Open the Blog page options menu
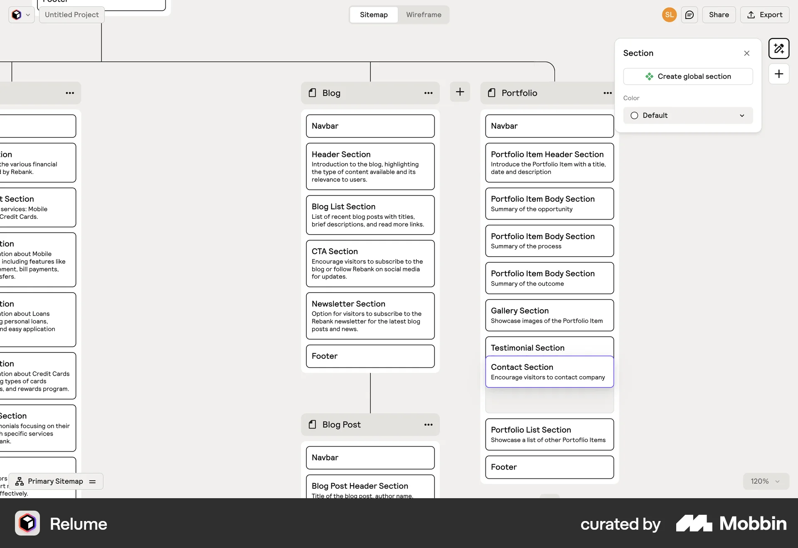The image size is (798, 548). pyautogui.click(x=429, y=93)
